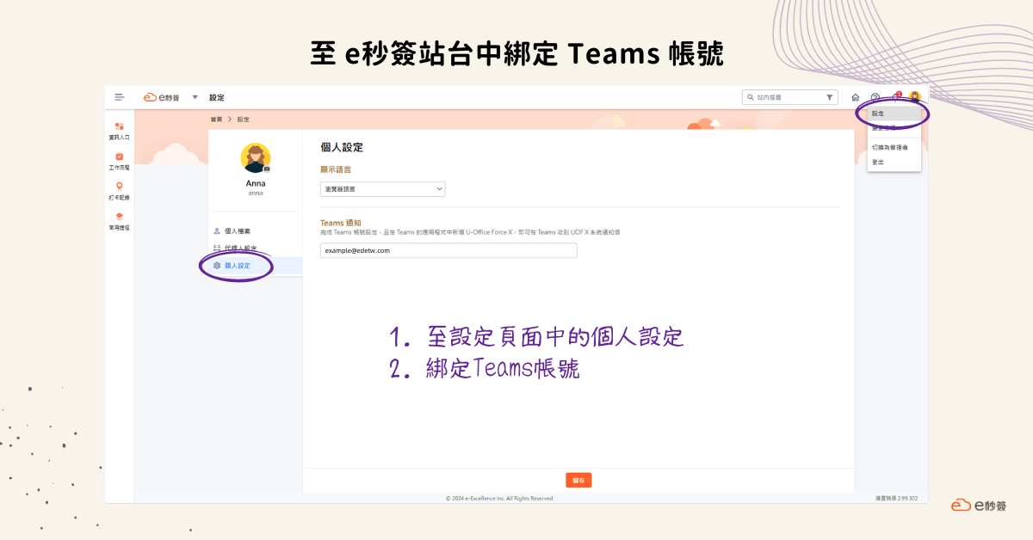This screenshot has height=540, width=1033.
Task: Open the help question mark icon
Action: pyautogui.click(x=875, y=98)
